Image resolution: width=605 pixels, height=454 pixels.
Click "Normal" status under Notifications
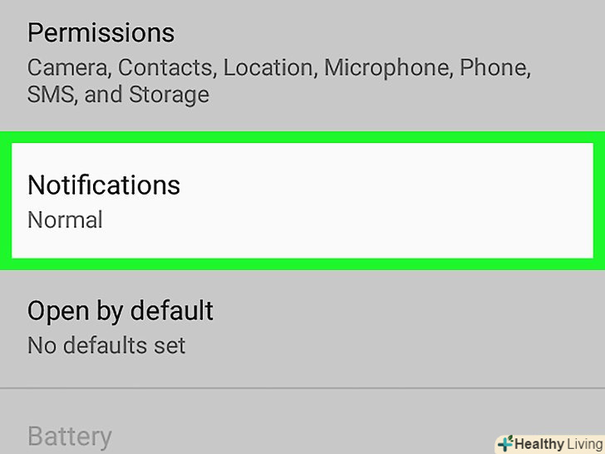coord(65,220)
